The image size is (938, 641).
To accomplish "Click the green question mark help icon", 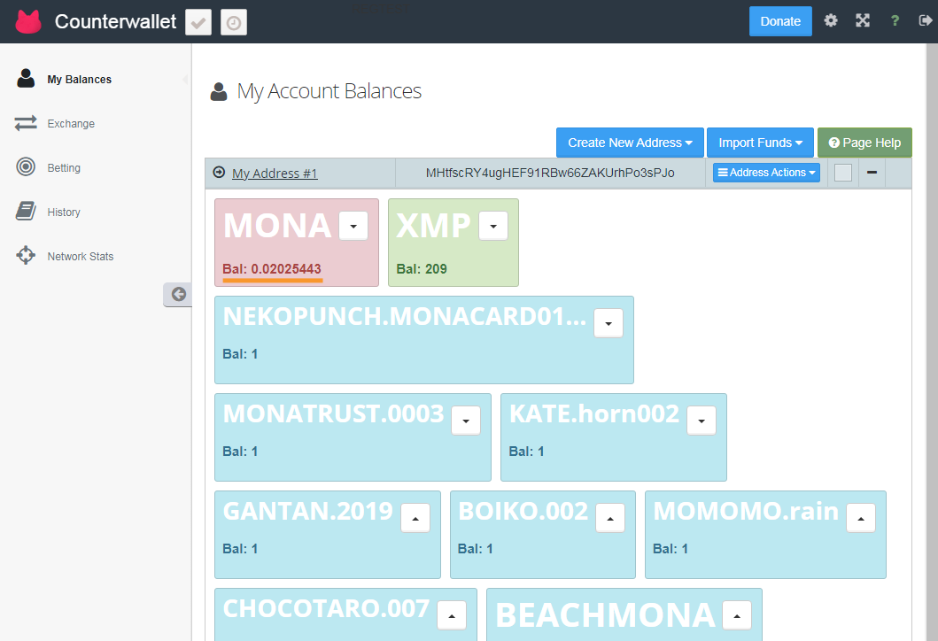I will tap(895, 21).
